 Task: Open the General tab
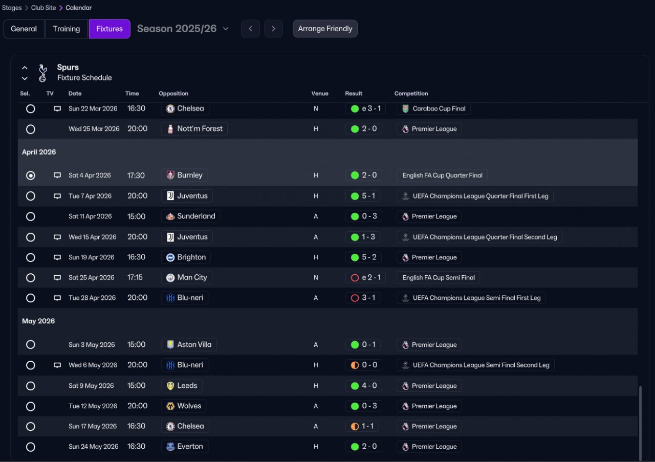[24, 29]
